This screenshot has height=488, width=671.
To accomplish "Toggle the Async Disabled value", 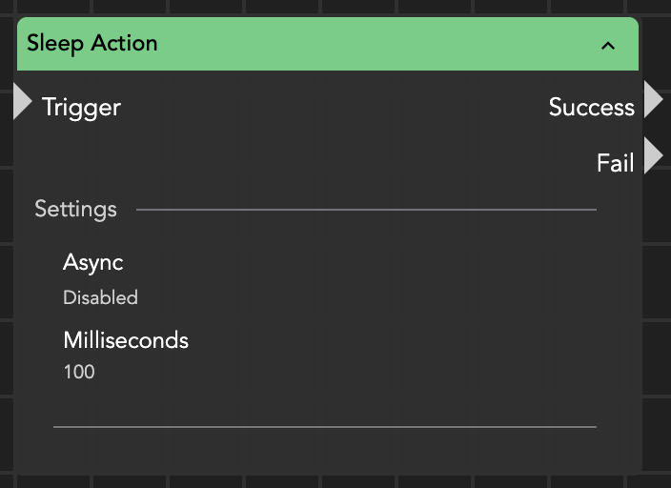I will [x=100, y=298].
